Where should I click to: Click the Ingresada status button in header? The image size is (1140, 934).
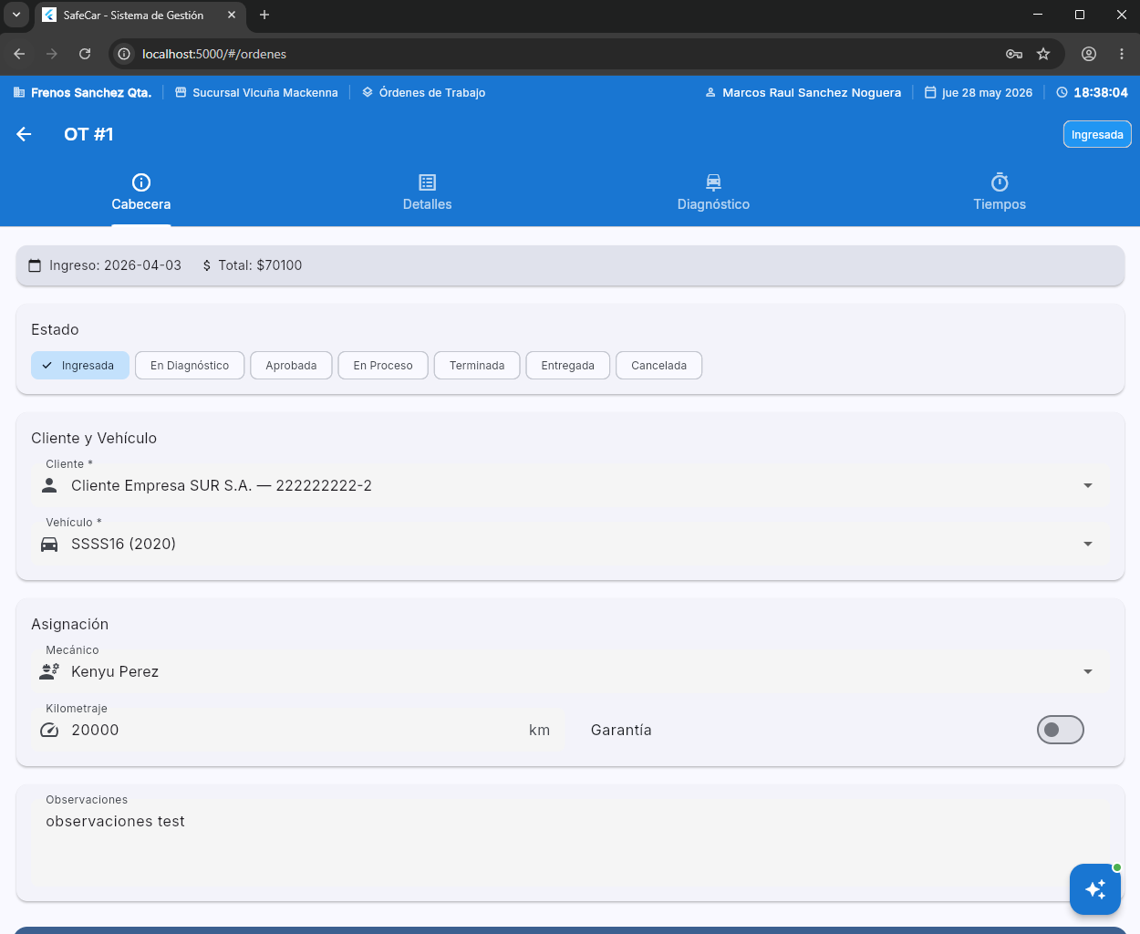point(1097,134)
